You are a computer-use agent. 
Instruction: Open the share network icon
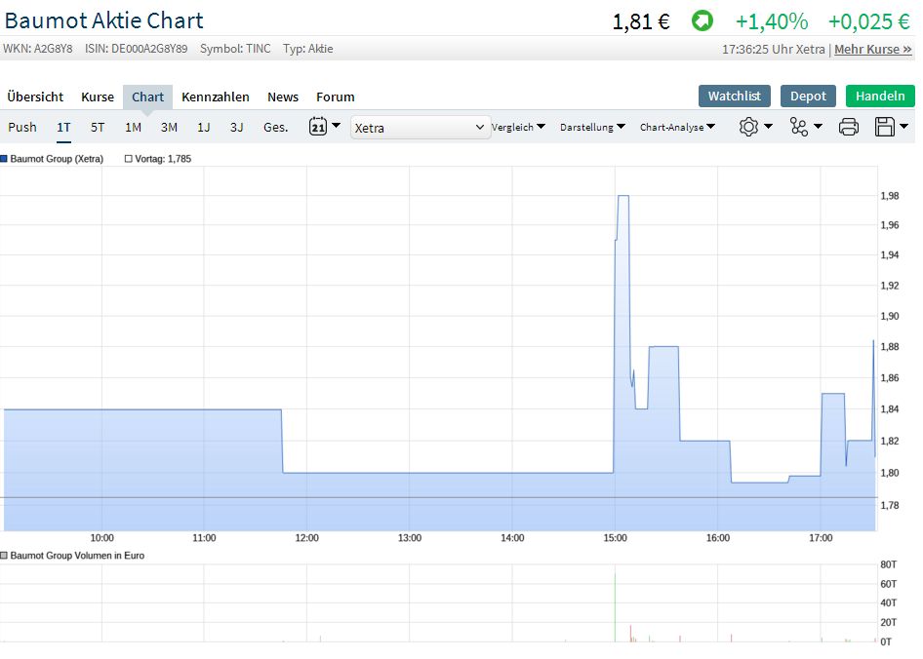coord(799,127)
